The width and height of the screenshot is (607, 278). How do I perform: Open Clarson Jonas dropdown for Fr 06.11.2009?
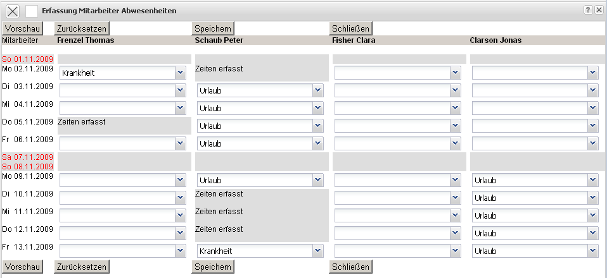point(592,143)
